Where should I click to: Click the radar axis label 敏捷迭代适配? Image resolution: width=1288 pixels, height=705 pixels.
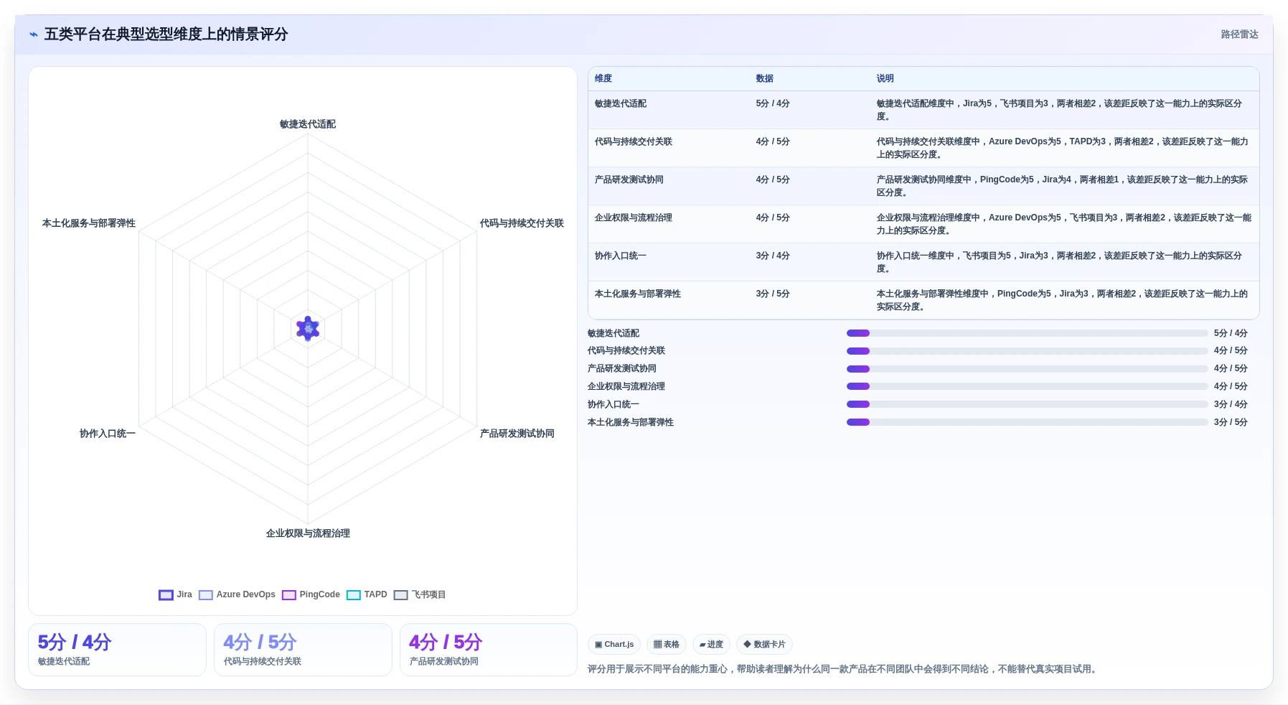click(308, 124)
